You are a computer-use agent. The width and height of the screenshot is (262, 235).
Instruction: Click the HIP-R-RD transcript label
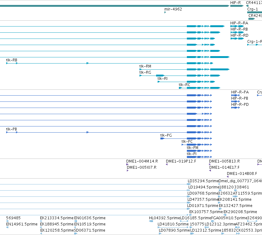[x=240, y=35]
